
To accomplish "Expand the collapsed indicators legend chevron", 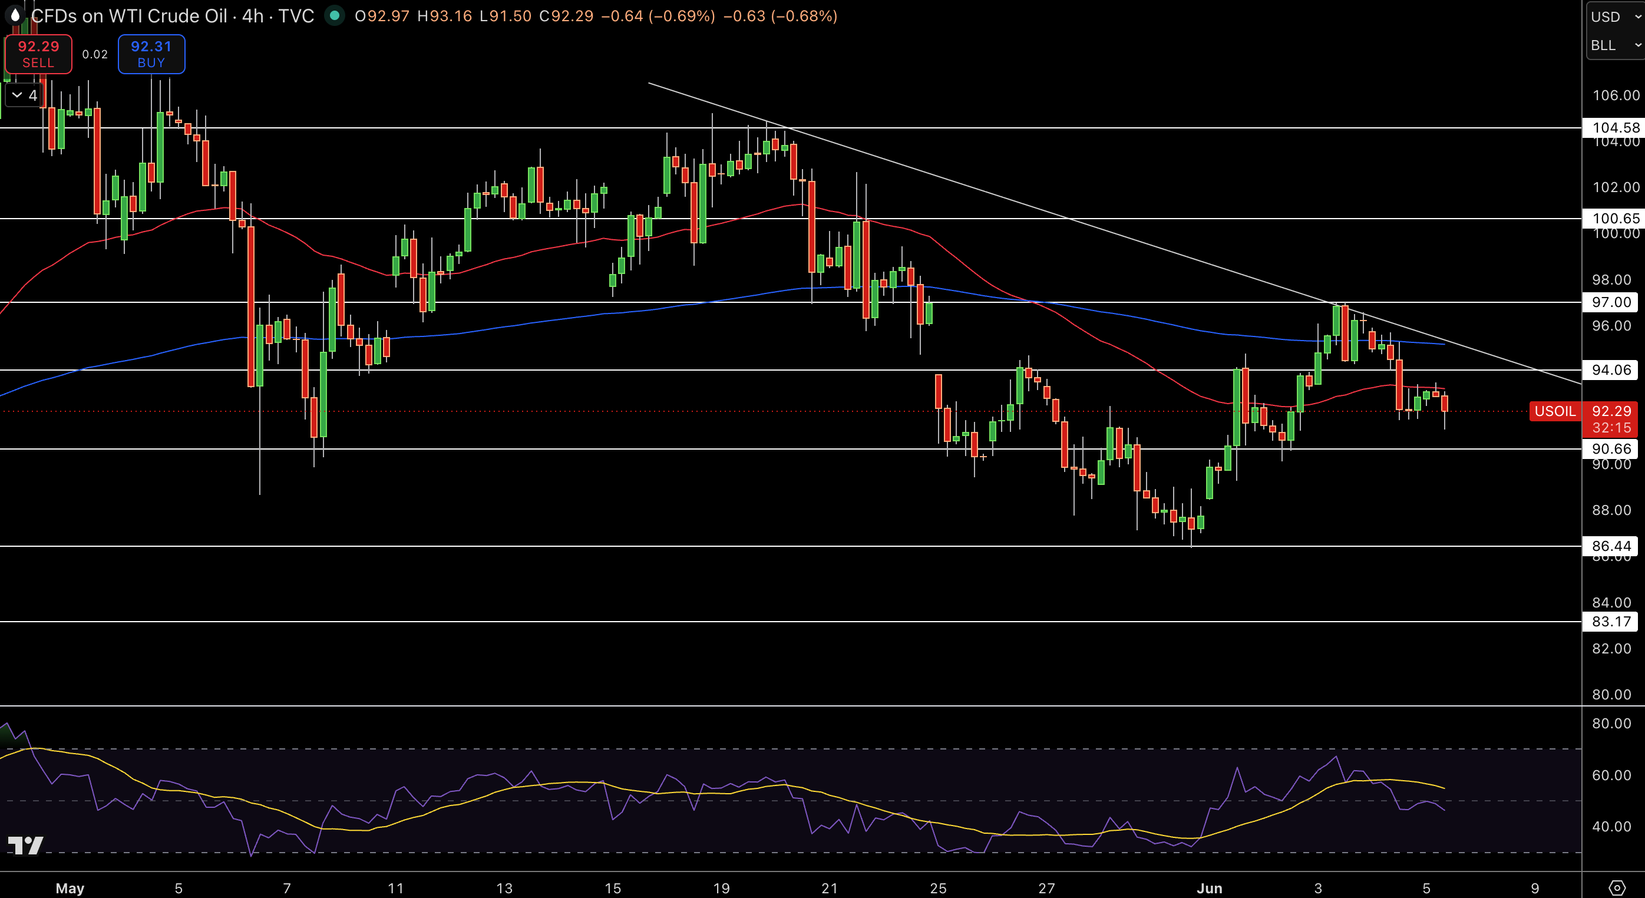I will click(x=17, y=94).
